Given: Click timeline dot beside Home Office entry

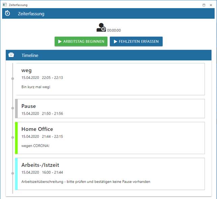Looking at the screenshot, I should (13, 138).
